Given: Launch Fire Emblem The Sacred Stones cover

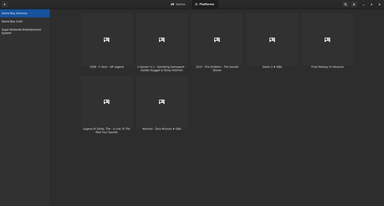Looking at the screenshot, I should pyautogui.click(x=217, y=40).
